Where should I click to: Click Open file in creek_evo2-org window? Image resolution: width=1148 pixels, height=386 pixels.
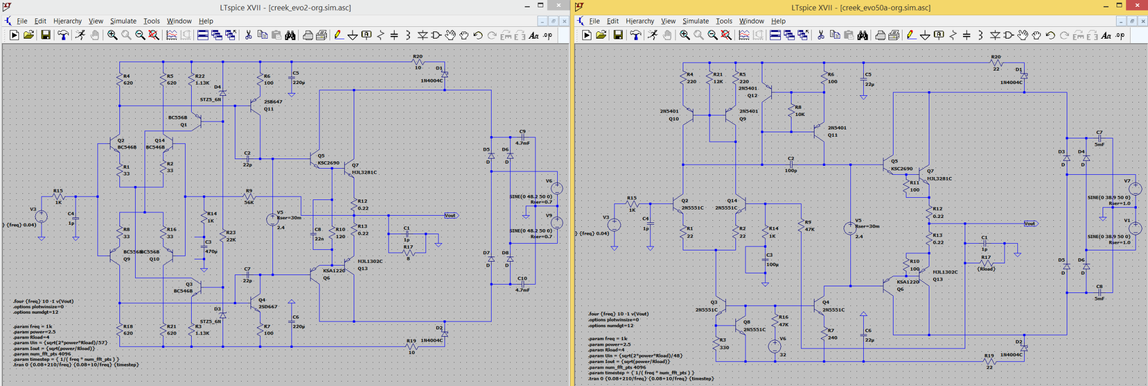(x=29, y=35)
